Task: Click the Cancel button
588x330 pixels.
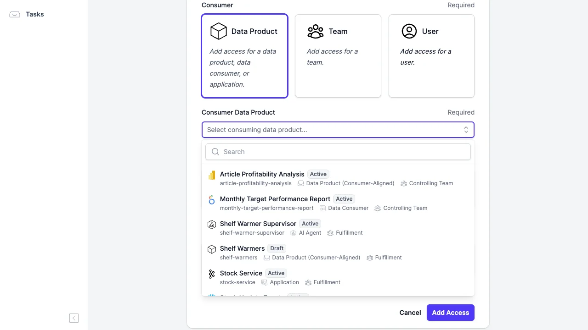Action: click(x=410, y=313)
